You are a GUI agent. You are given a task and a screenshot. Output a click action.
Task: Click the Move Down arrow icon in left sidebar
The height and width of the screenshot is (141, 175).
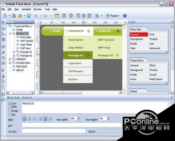tap(3, 100)
